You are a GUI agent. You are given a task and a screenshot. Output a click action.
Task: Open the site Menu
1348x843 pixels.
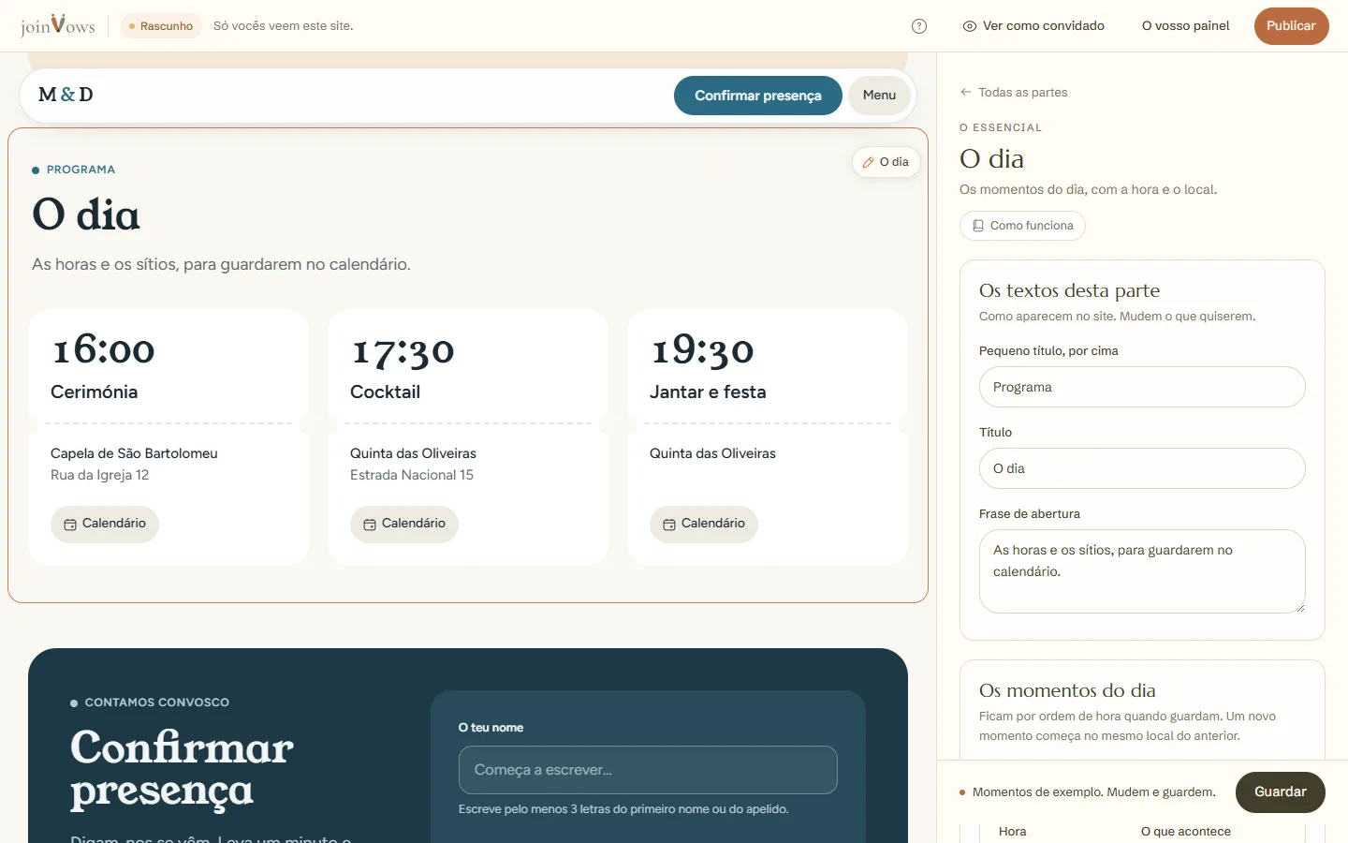(x=879, y=96)
